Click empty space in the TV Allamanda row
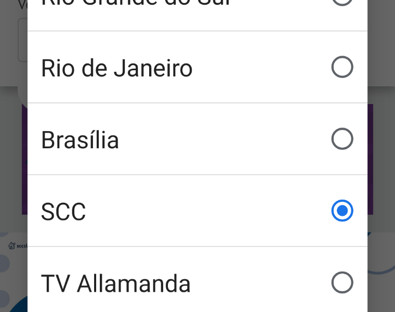395x312 pixels. (260, 283)
